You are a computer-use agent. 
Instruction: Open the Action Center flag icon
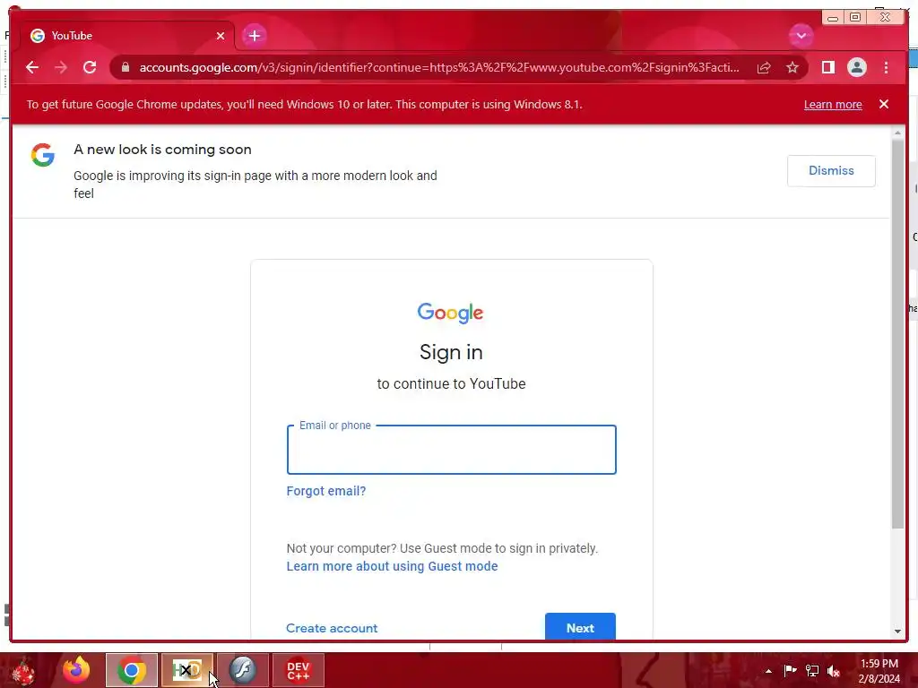coord(790,670)
